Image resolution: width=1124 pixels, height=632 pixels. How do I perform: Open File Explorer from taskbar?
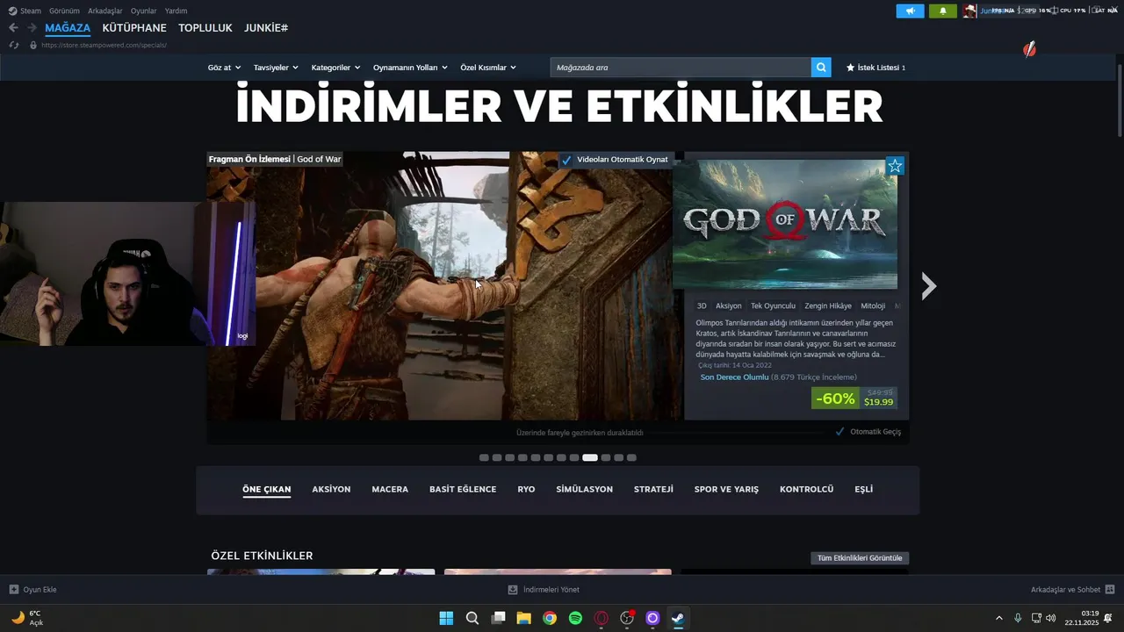523,618
